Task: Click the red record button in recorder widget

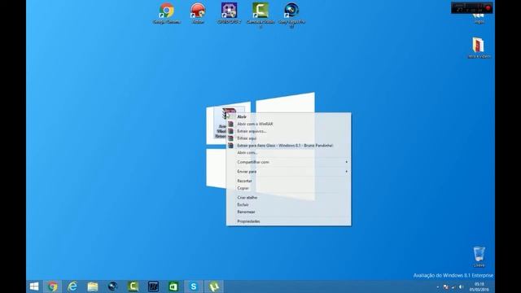Action: coord(488,8)
